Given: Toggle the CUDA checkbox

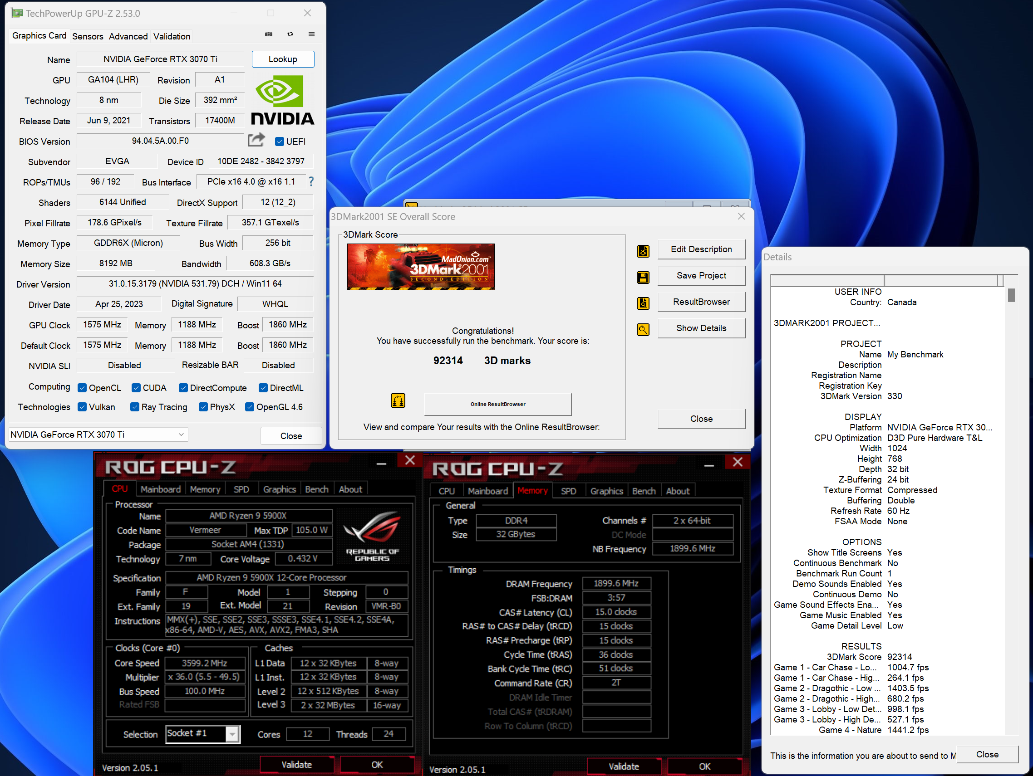Looking at the screenshot, I should pyautogui.click(x=136, y=388).
